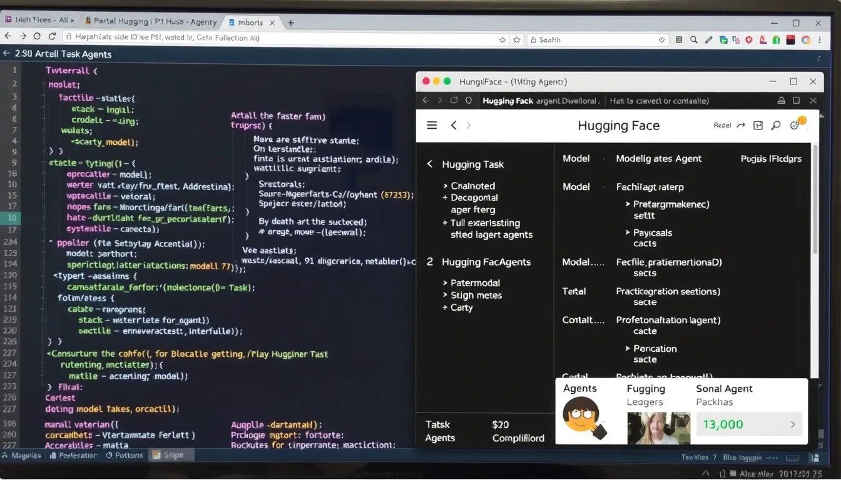
Task: Switch to the Partal Hugging browser tab
Action: click(x=151, y=21)
